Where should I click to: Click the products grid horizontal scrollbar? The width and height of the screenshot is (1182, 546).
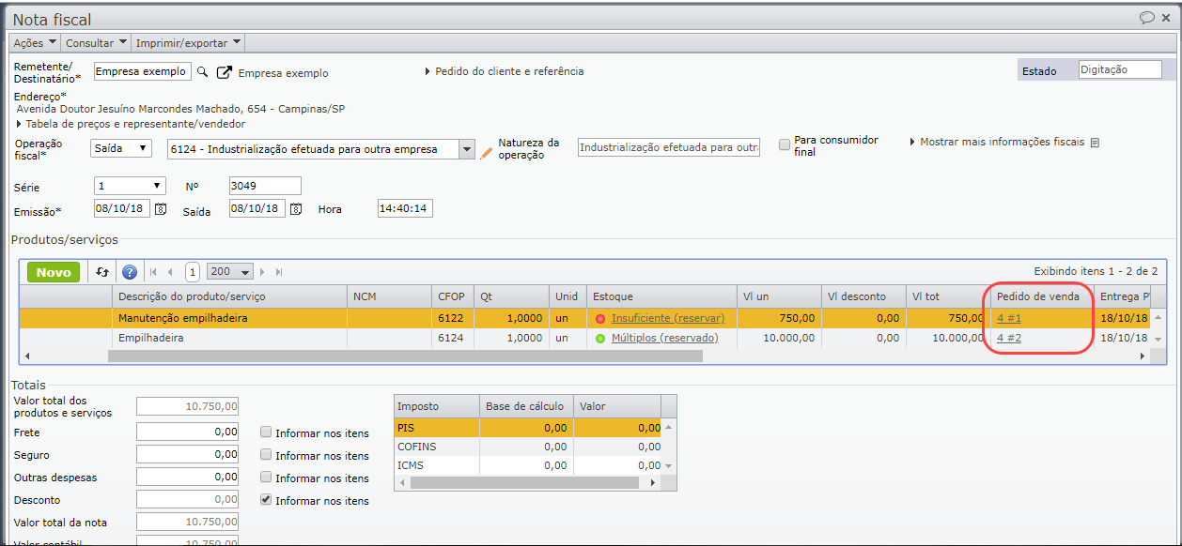coord(405,356)
